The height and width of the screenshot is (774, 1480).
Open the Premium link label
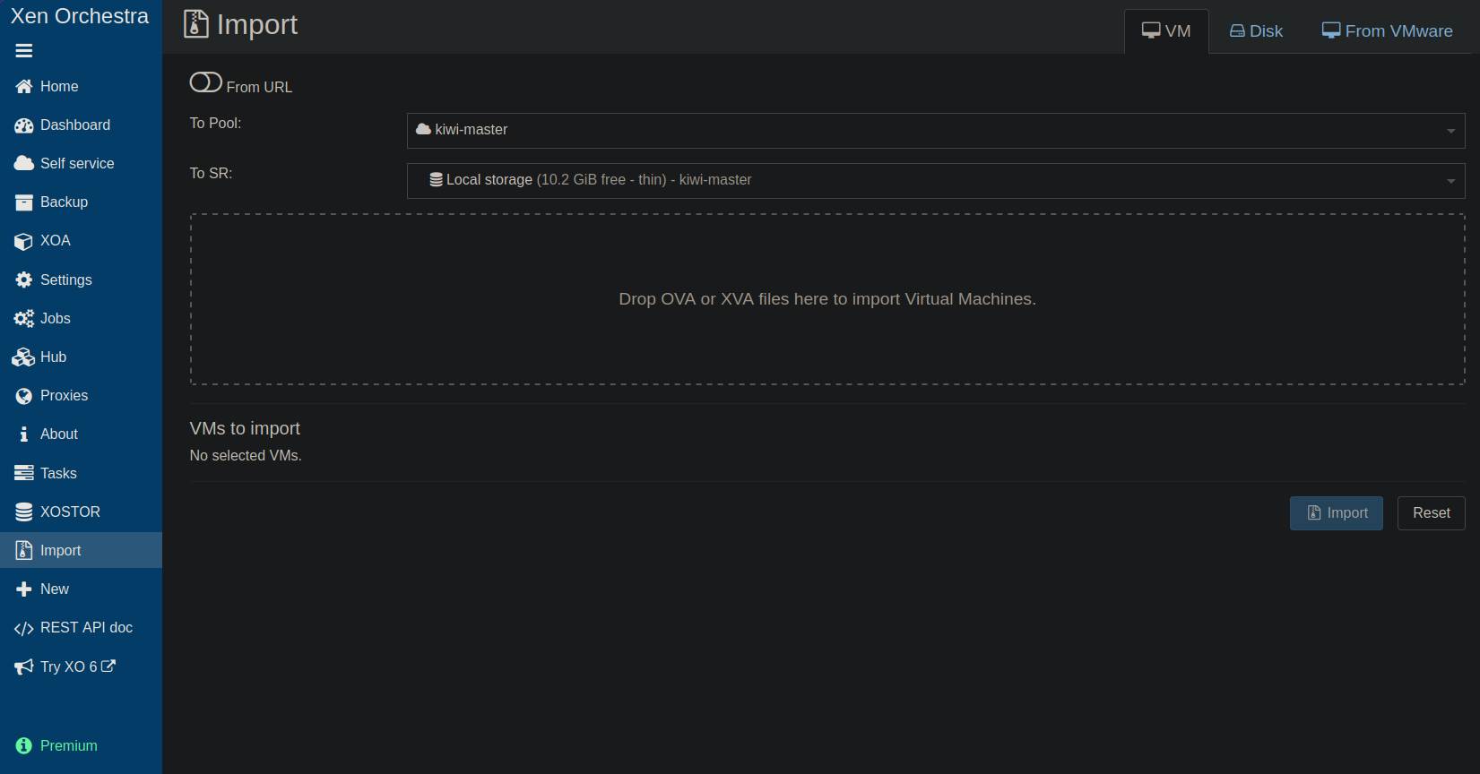69,745
